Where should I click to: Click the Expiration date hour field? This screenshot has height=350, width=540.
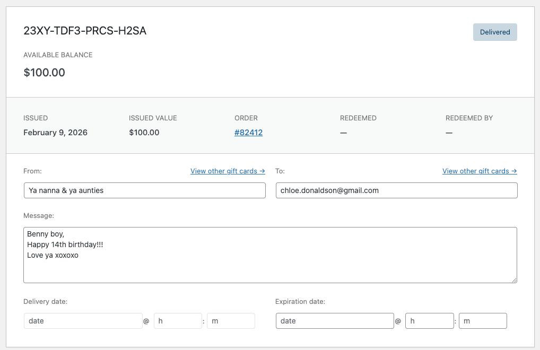pos(429,321)
